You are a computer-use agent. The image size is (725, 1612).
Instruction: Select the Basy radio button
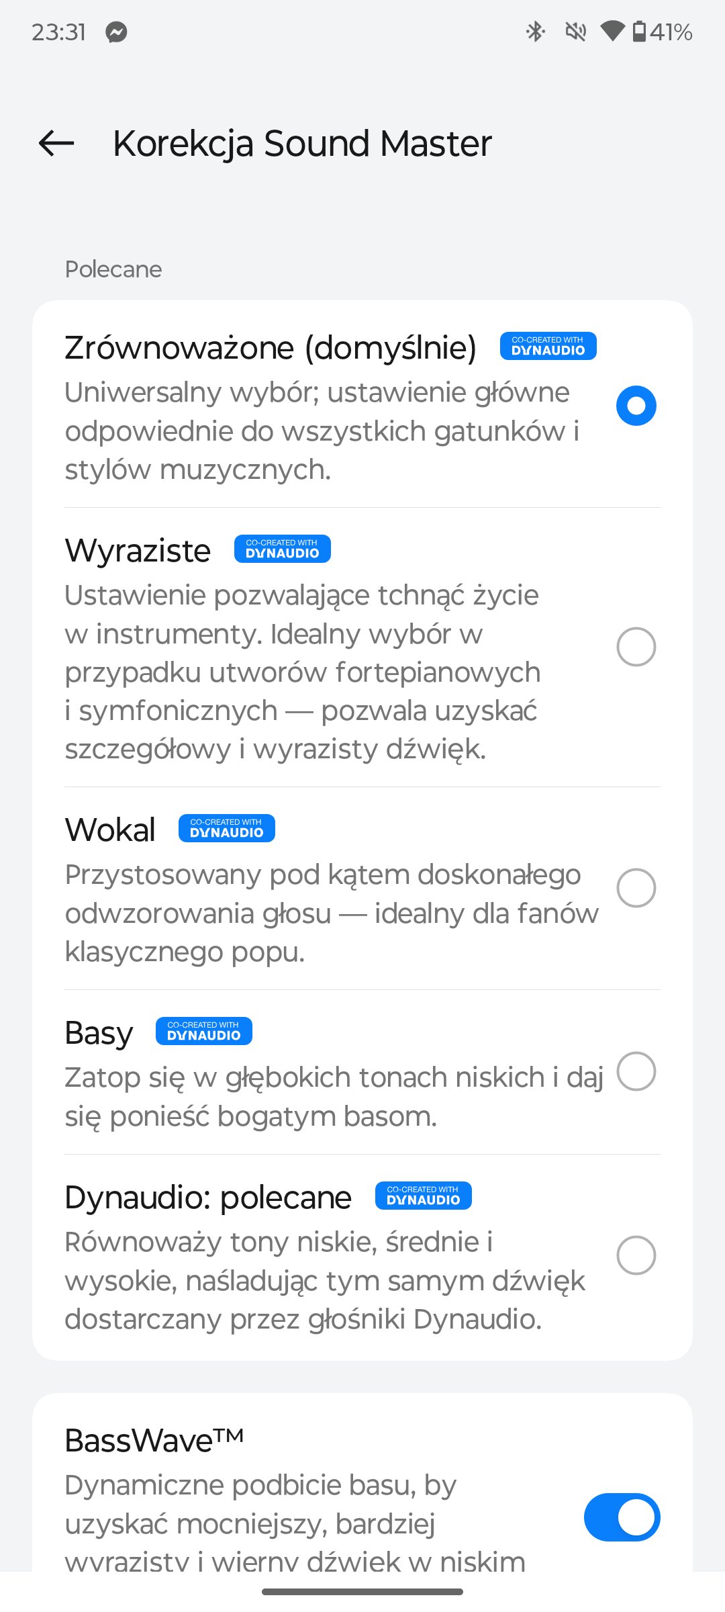click(636, 1071)
